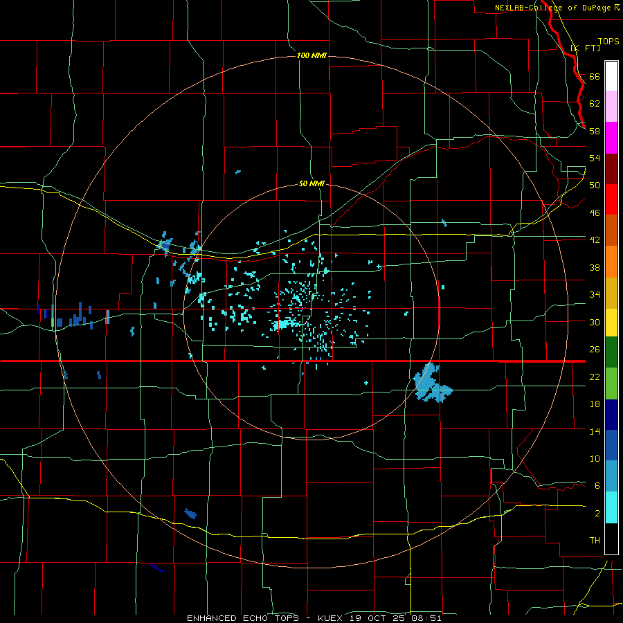
Task: Click the light pink color swatch
Action: 611,106
